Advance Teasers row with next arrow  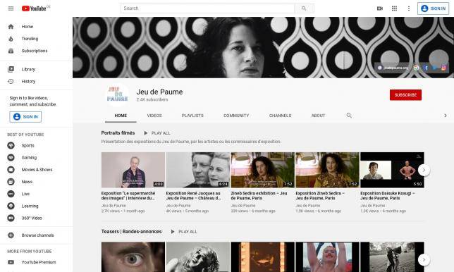tap(424, 260)
